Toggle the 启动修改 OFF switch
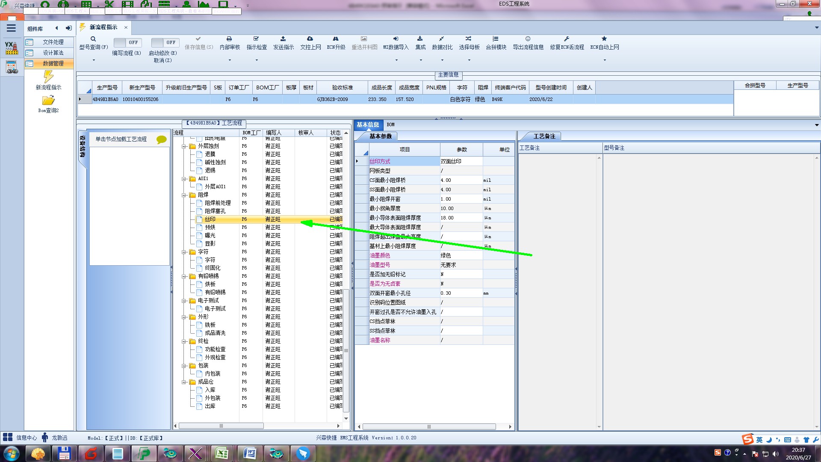 tap(165, 42)
